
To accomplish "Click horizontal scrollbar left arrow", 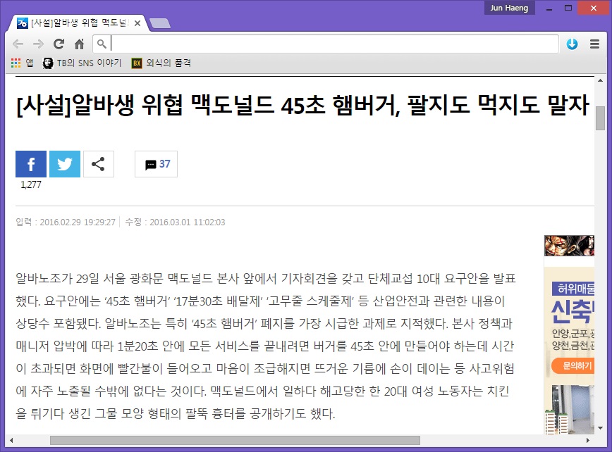I will pos(11,440).
